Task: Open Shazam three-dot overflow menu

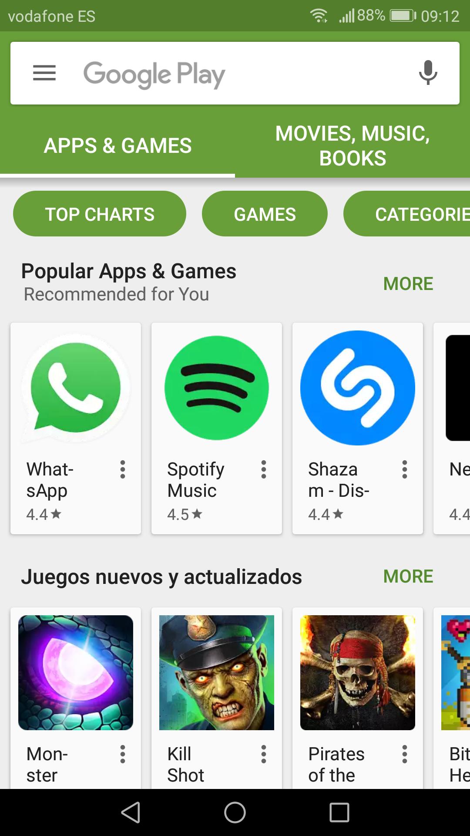Action: [x=405, y=470]
